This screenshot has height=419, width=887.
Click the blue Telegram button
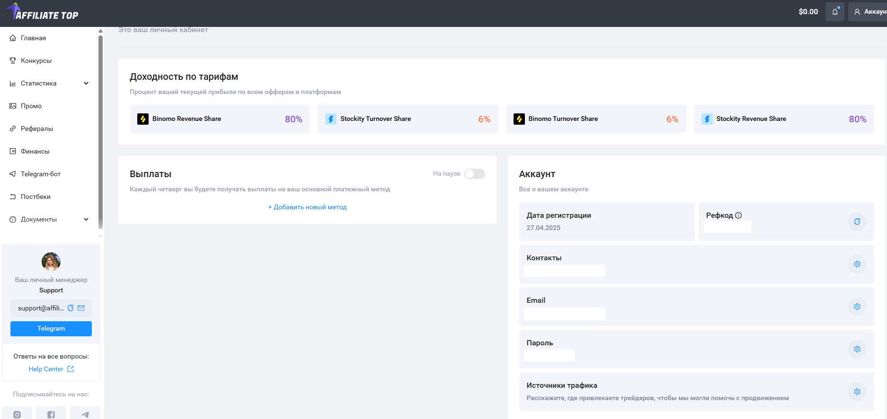[51, 329]
